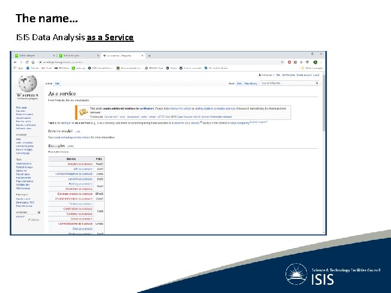Open the 'Other bookmarks' folder
Viewport: 391px width, 293px height.
pyautogui.click(x=312, y=68)
